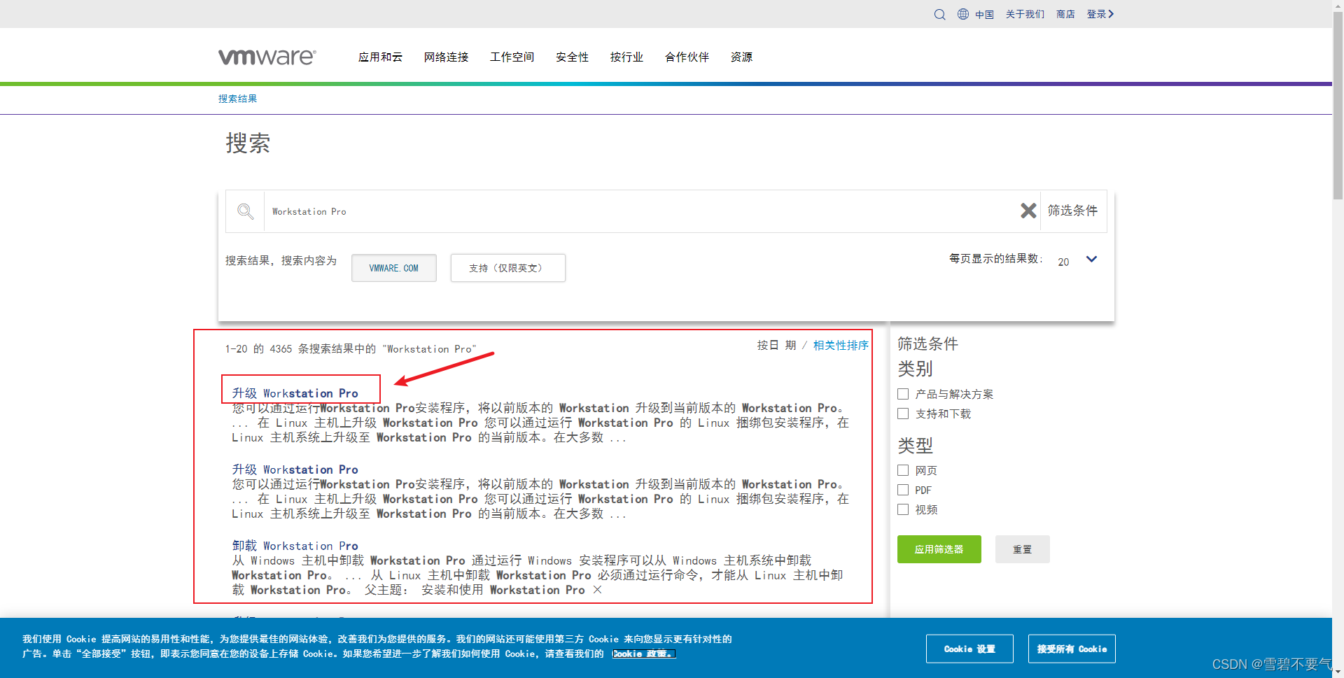Image resolution: width=1344 pixels, height=678 pixels.
Task: Select the VMWARE.COM search source tab
Action: click(x=394, y=268)
